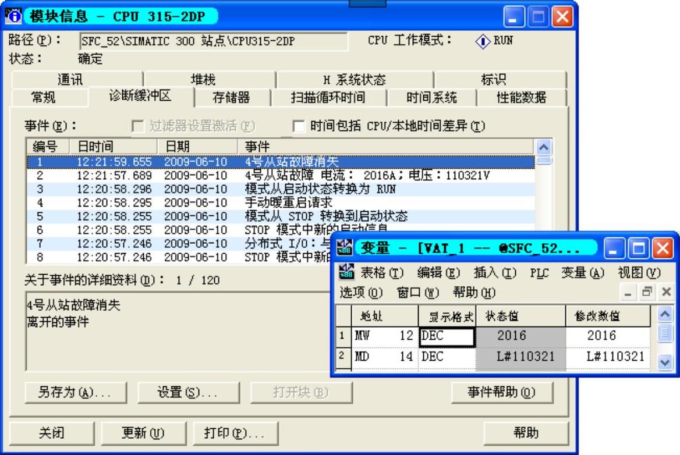Screen dimensions: 680x455
Task: Minimize the variable table window
Action: click(x=614, y=248)
